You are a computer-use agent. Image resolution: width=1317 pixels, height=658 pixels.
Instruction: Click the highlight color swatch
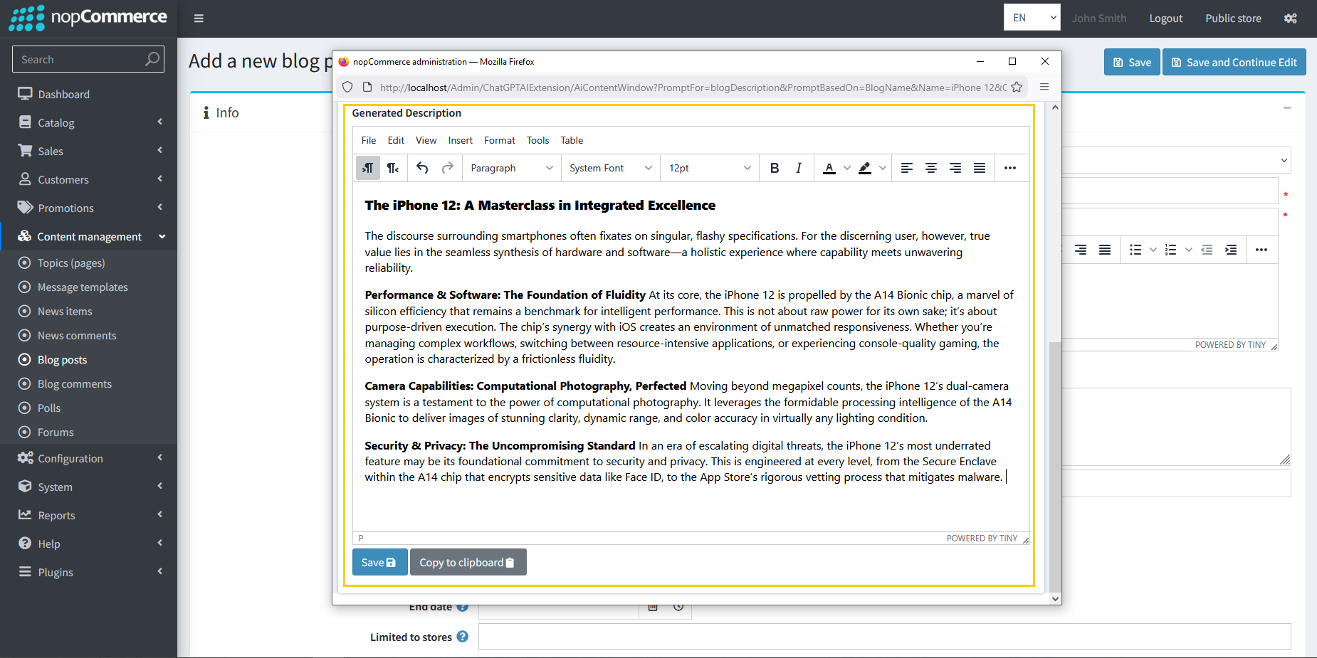(x=865, y=168)
